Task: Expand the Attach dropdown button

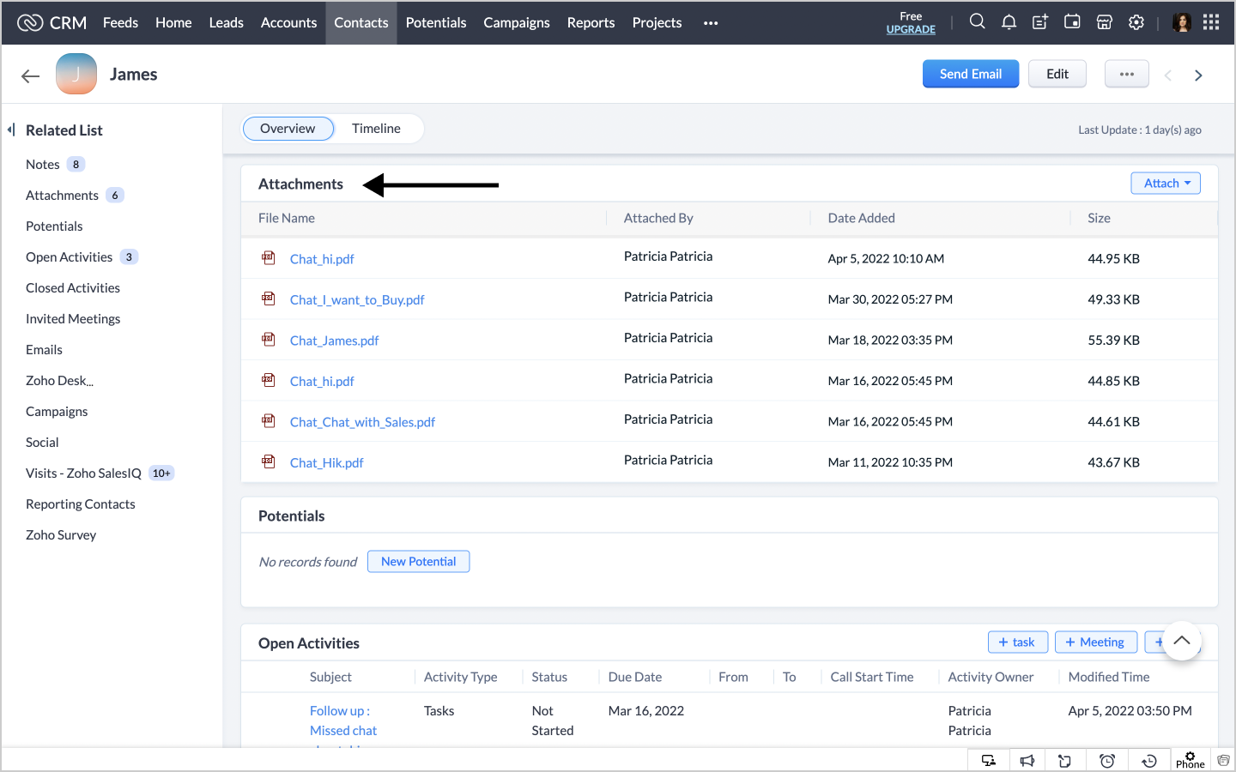Action: [x=1166, y=184]
